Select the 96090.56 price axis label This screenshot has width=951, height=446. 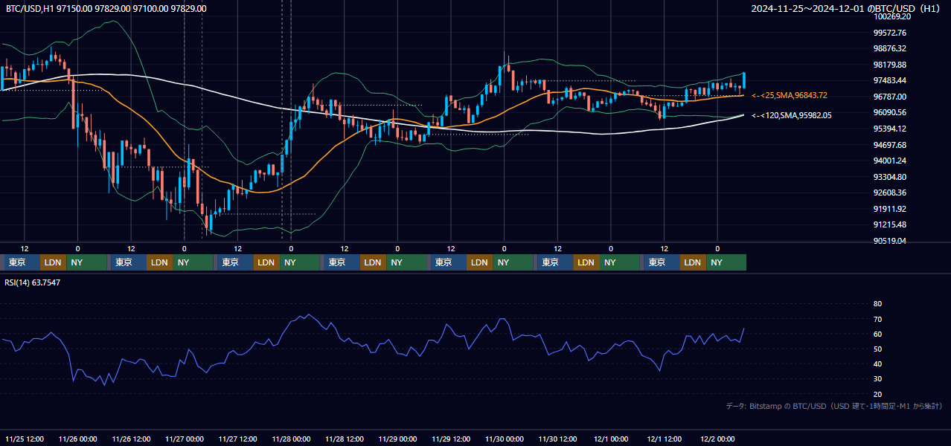point(889,112)
